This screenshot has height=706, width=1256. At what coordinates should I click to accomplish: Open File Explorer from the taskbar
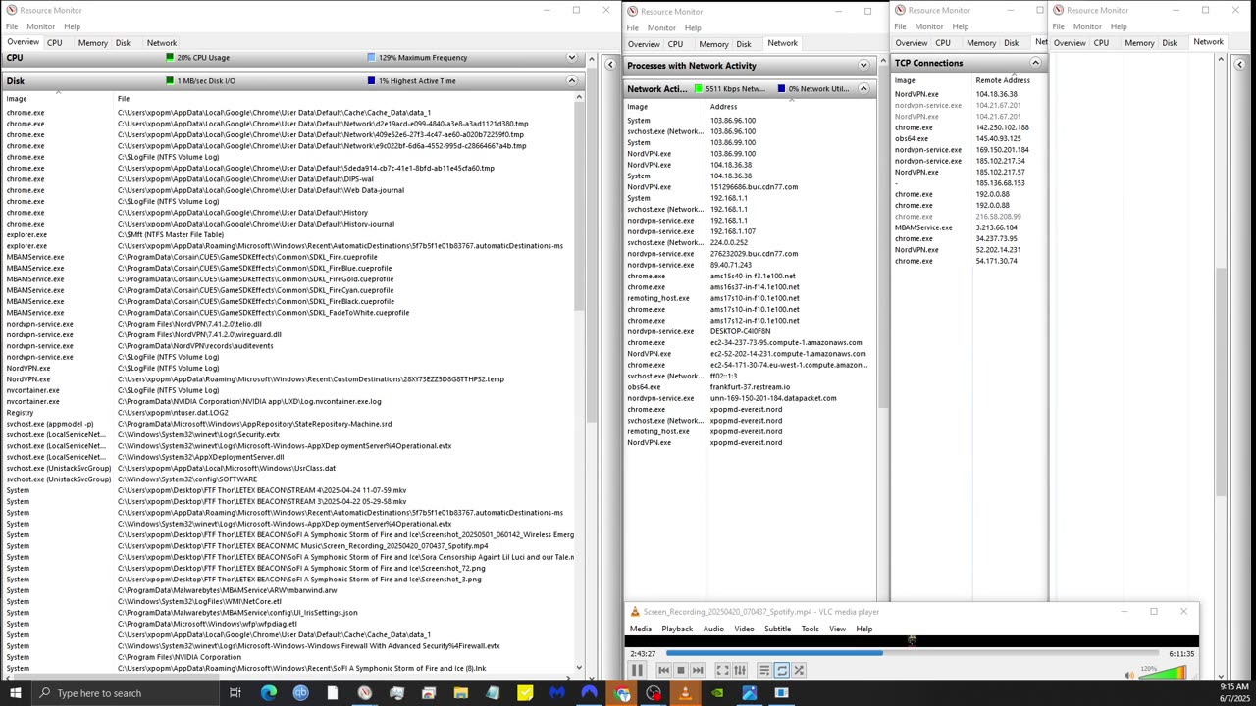click(x=460, y=693)
